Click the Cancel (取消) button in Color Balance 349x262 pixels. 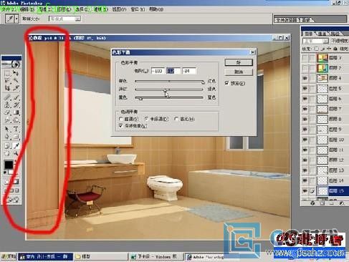pos(239,72)
